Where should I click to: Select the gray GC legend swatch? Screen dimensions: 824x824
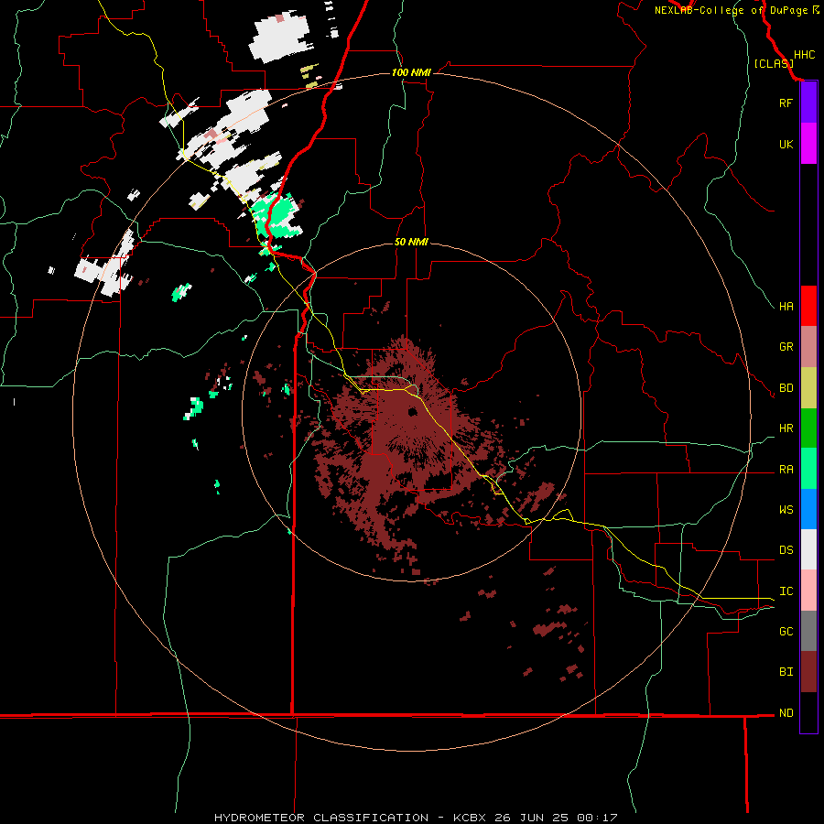pyautogui.click(x=808, y=631)
